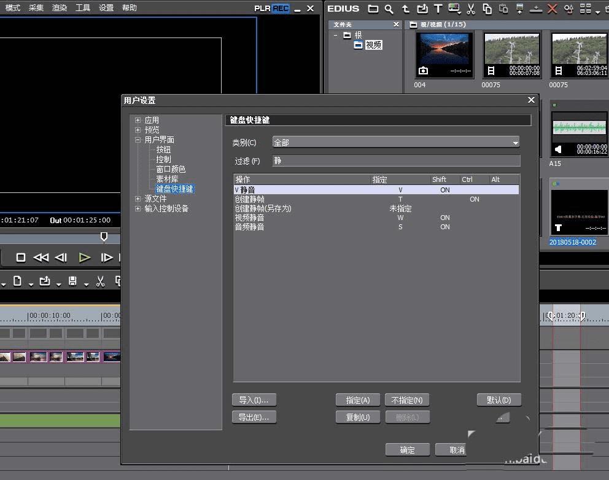Image resolution: width=609 pixels, height=480 pixels.
Task: Click the search magnifier icon in bin
Action: coord(389,9)
